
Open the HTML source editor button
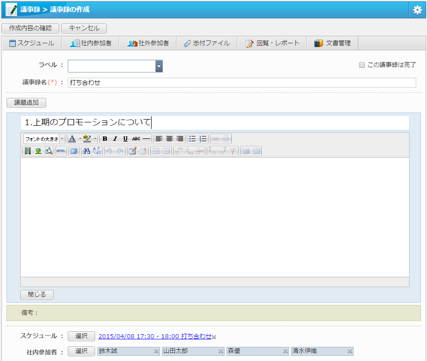61,151
